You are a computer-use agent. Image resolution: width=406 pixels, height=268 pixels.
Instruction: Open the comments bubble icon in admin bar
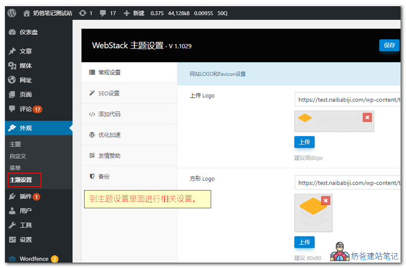[x=103, y=13]
